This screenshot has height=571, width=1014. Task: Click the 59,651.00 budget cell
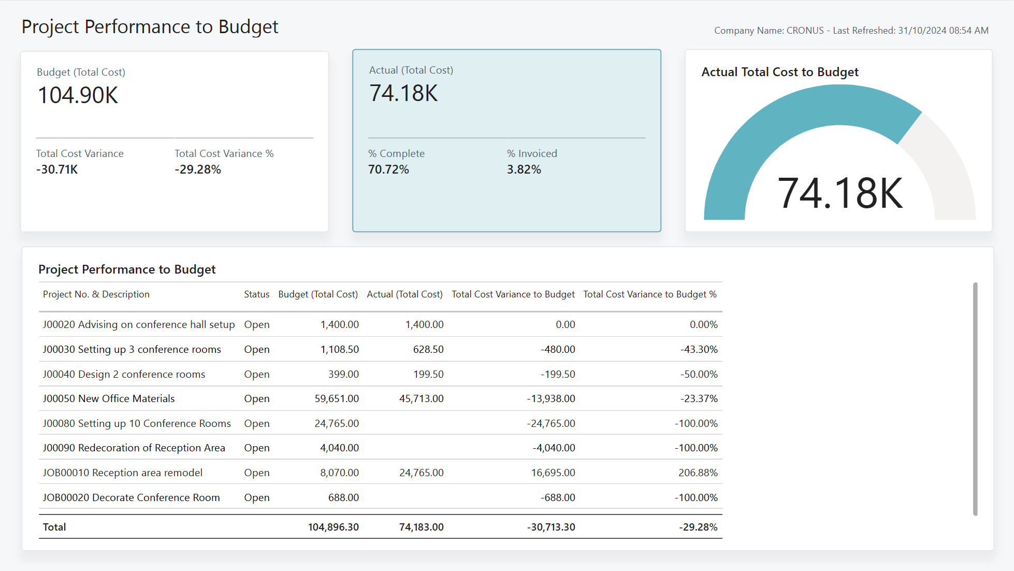click(337, 398)
